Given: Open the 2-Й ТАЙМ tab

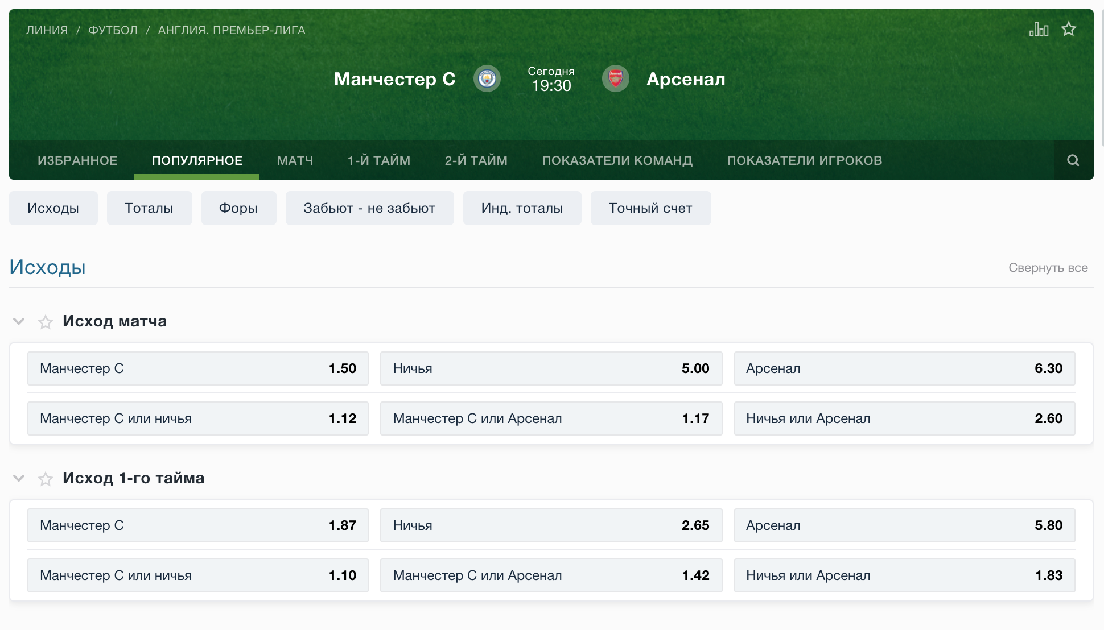Looking at the screenshot, I should coord(476,160).
